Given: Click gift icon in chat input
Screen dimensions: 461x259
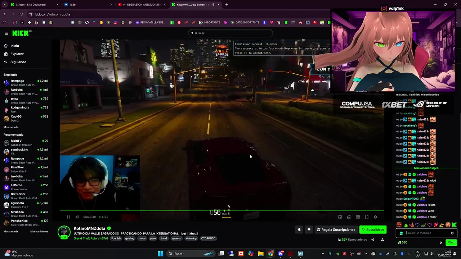Looking at the screenshot, I should click(x=401, y=233).
